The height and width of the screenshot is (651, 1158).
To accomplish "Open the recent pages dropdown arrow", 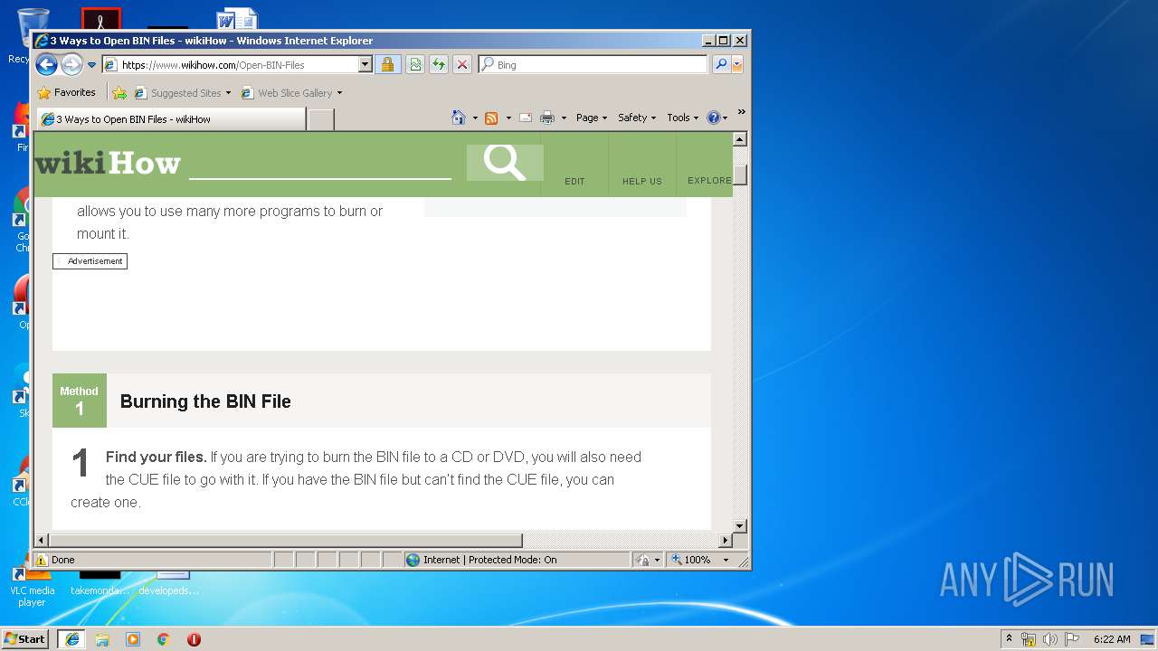I will coord(91,65).
